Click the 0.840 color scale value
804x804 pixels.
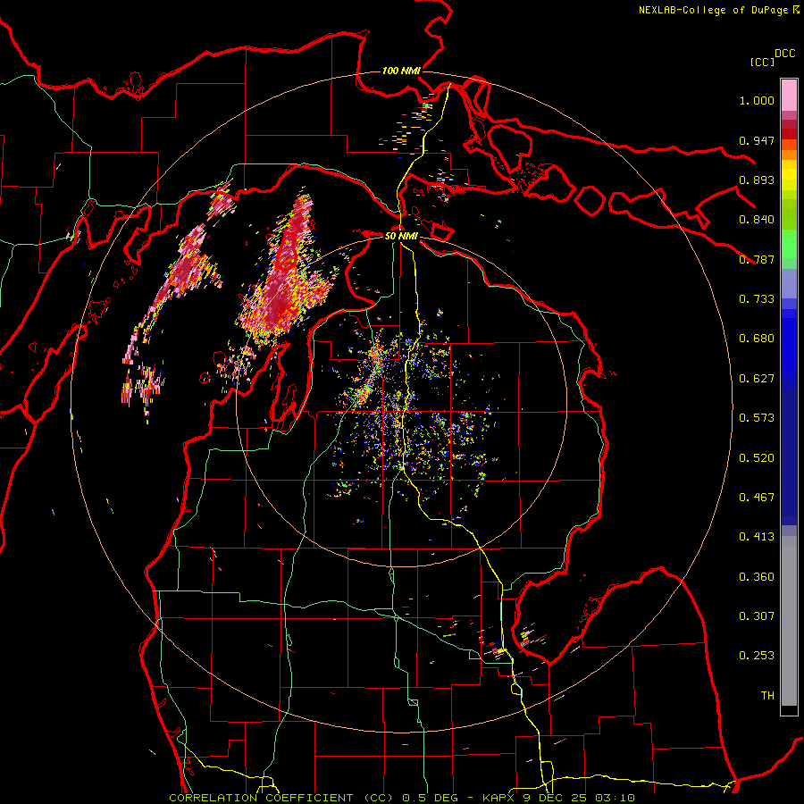coord(757,220)
